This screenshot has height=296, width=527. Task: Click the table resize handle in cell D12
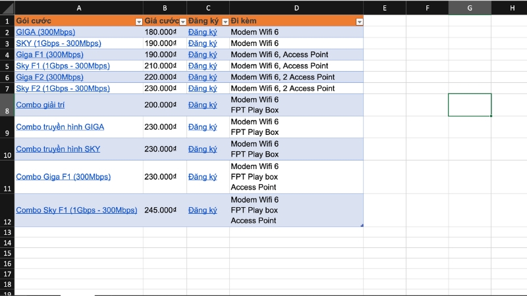361,225
